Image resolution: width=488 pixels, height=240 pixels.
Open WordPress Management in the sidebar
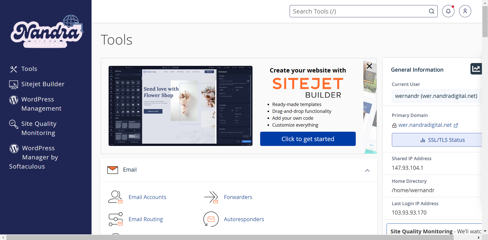point(41,104)
